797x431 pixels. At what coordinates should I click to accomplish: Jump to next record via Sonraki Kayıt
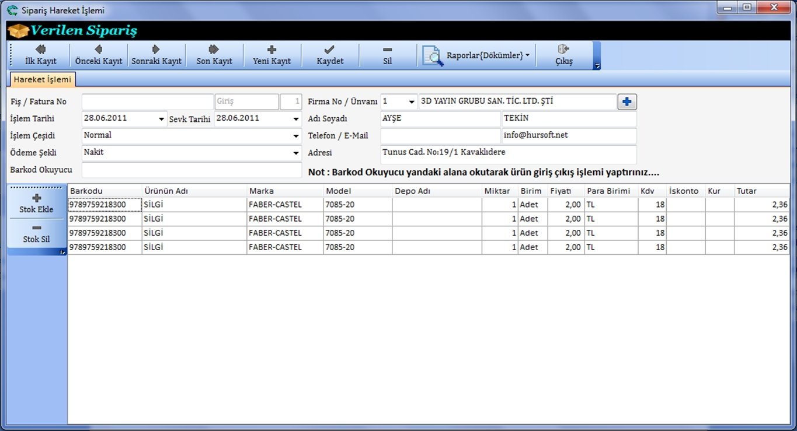pyautogui.click(x=156, y=55)
